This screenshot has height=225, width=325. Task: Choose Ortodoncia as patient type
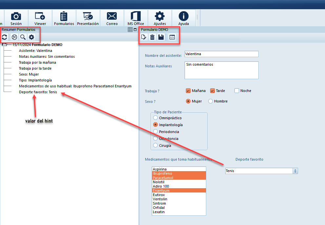coord(155,139)
